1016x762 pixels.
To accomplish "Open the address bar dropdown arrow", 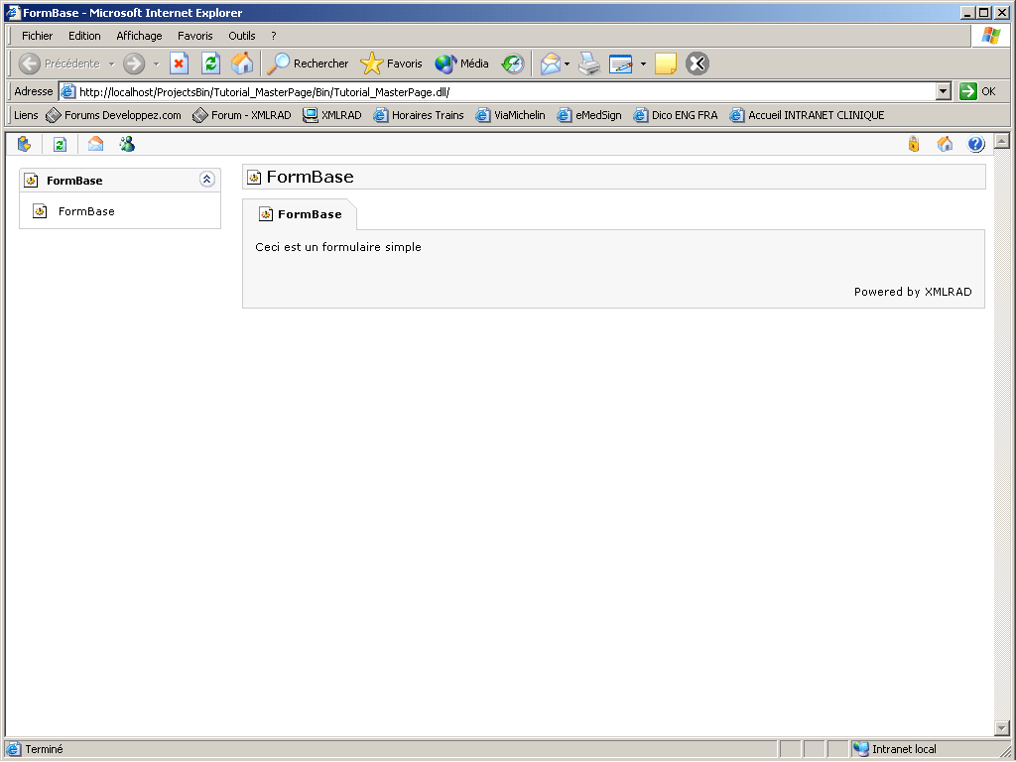I will pos(943,91).
